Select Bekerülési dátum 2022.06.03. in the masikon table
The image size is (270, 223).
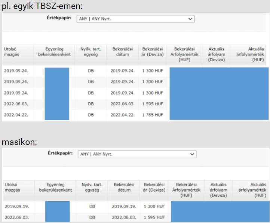pyautogui.click(x=124, y=217)
